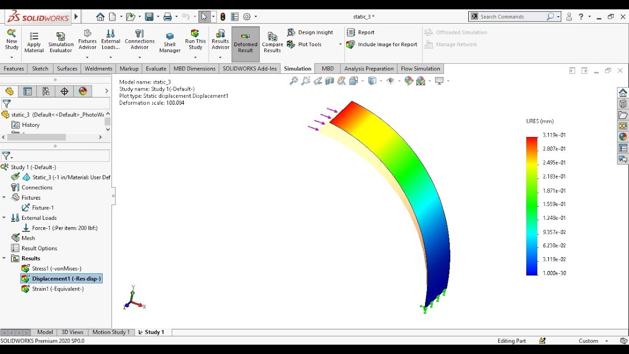Switch to the ConfigurationManager tab icon

(x=46, y=91)
